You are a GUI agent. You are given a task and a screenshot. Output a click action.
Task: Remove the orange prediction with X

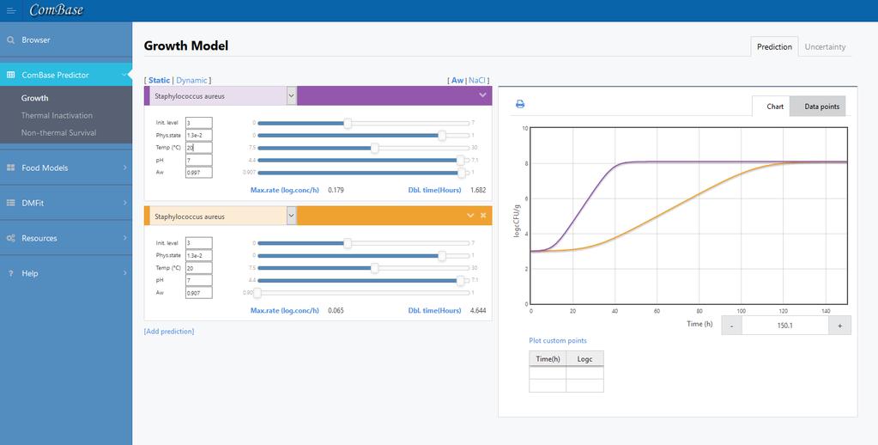(483, 216)
